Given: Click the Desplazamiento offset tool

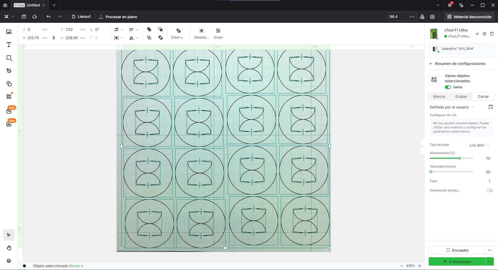Looking at the screenshot, I should 201,33.
